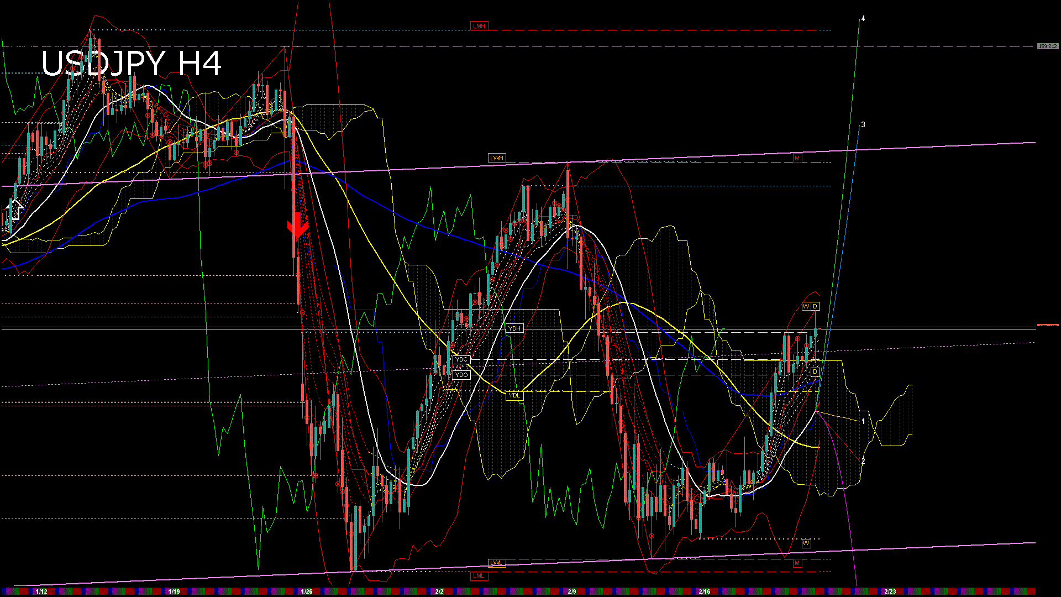
Task: Select the LWL level label
Action: pyautogui.click(x=497, y=563)
